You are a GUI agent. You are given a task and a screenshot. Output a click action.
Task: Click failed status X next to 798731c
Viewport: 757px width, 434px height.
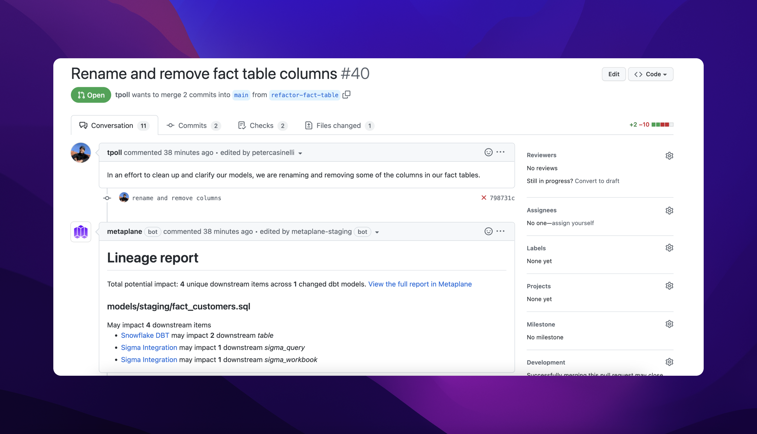484,198
